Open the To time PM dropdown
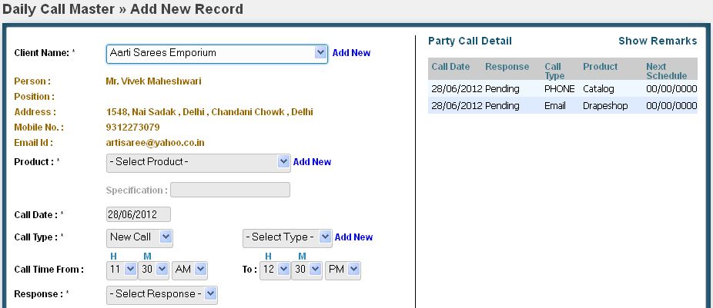 click(x=343, y=270)
